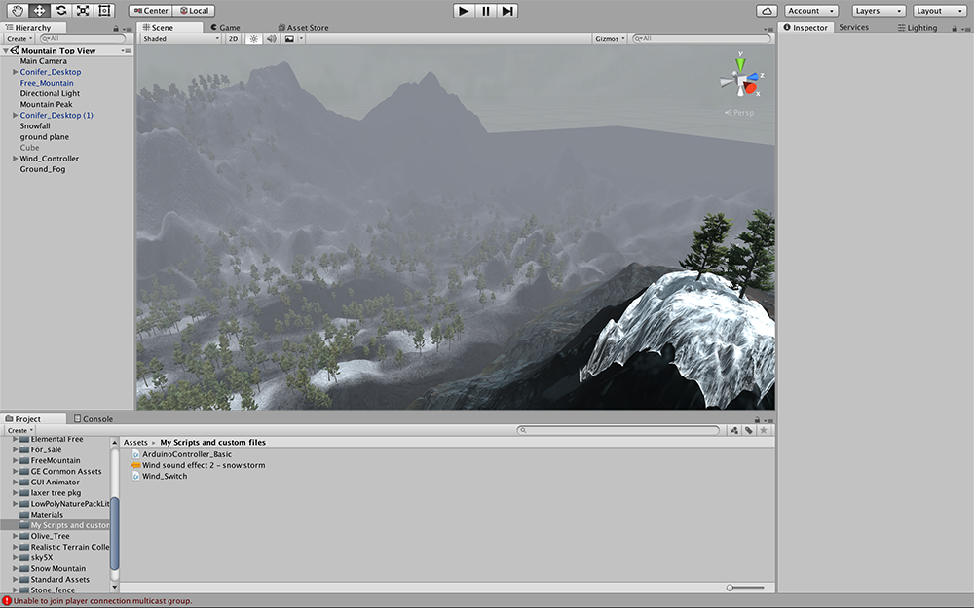
Task: Expand the Wind_Controller object
Action: coord(15,159)
